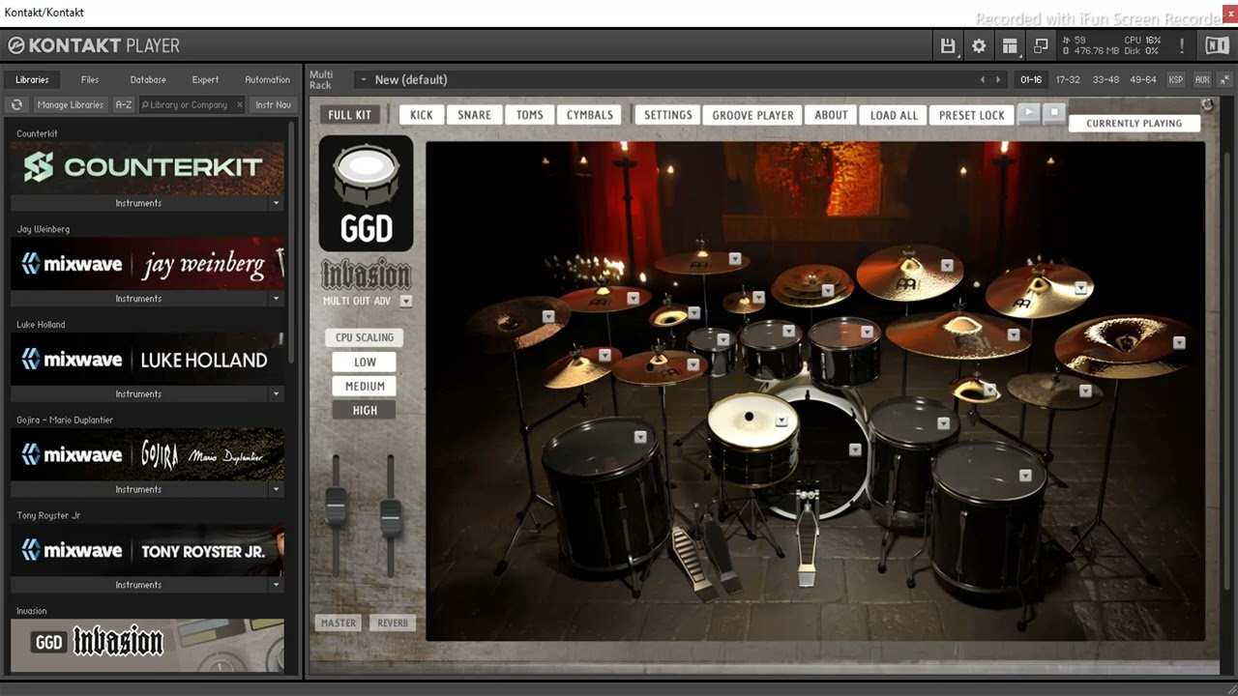Expand Gojira Instruments dropdown arrow
The height and width of the screenshot is (696, 1238).
[x=276, y=489]
